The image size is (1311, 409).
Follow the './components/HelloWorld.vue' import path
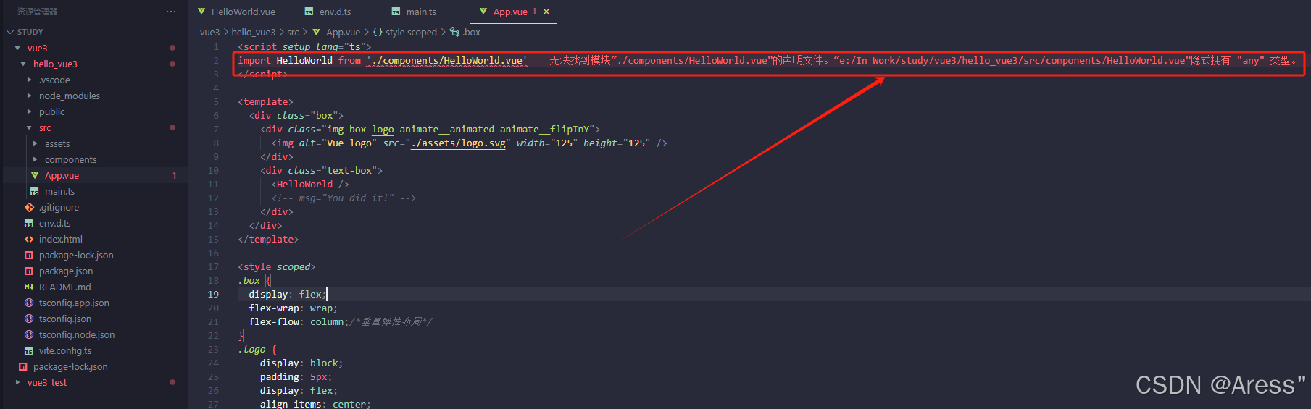446,61
